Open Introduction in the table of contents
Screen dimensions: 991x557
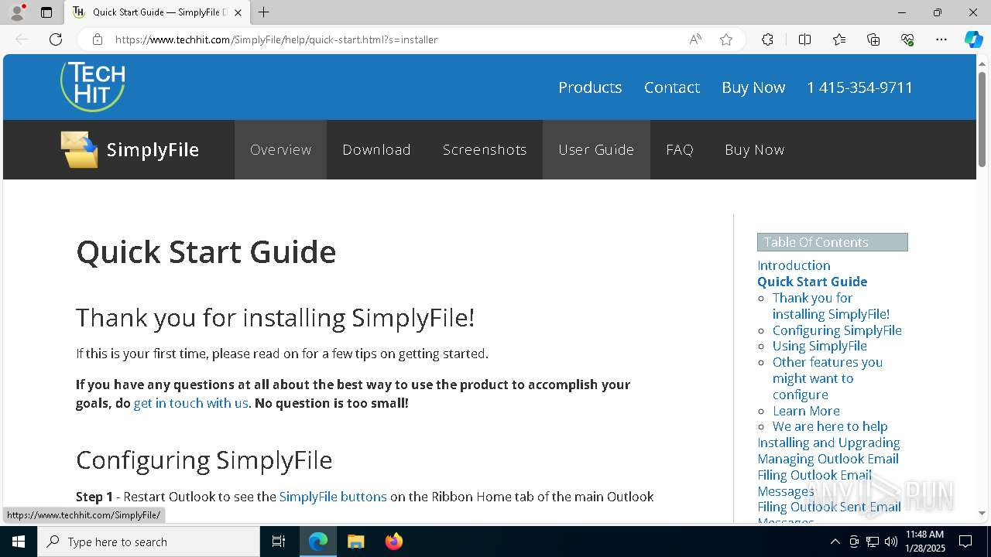pyautogui.click(x=794, y=265)
